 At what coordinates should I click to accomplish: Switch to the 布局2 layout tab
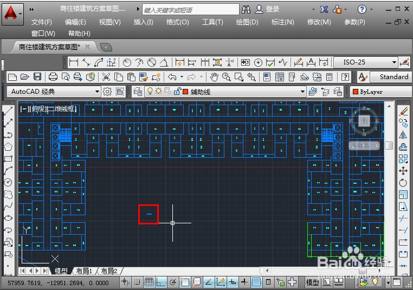[109, 271]
